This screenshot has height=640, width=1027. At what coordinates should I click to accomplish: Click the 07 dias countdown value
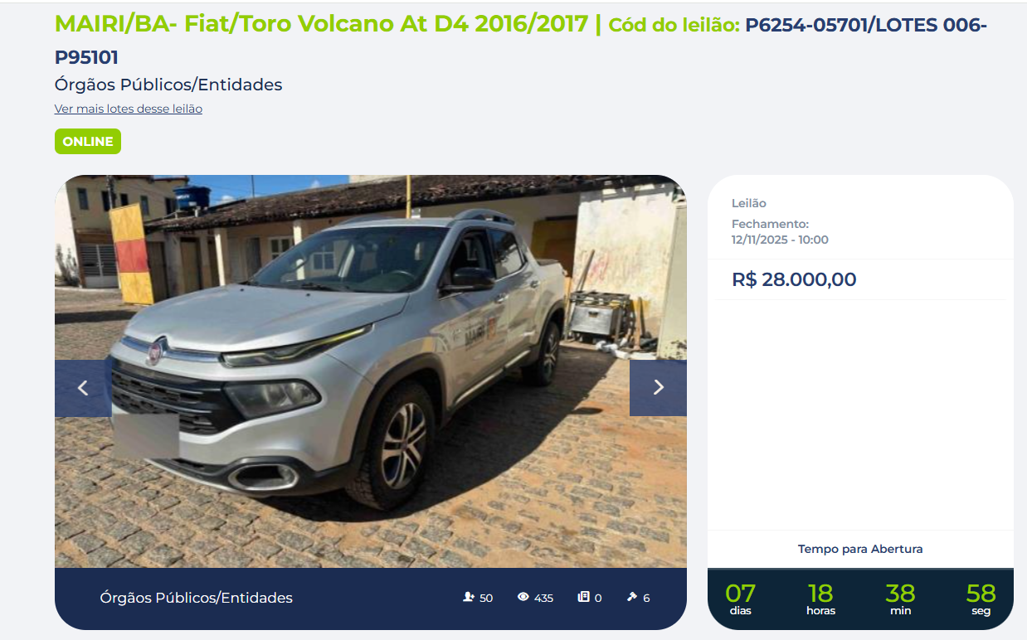tap(740, 594)
